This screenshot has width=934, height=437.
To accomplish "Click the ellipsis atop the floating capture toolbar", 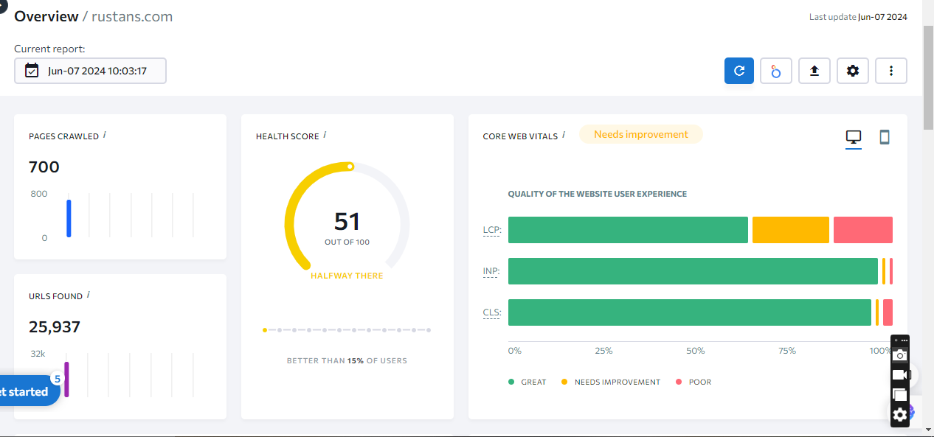I will point(904,340).
